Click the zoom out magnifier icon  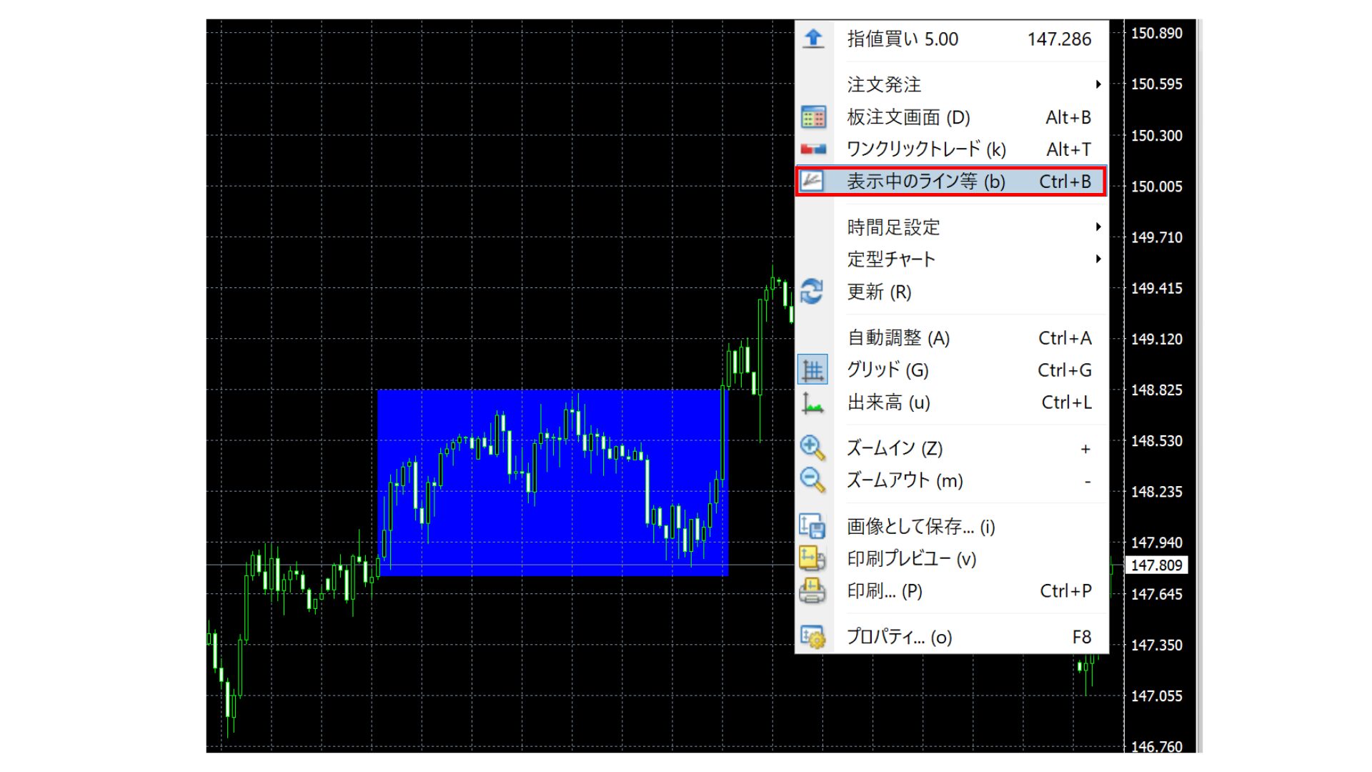[x=812, y=480]
